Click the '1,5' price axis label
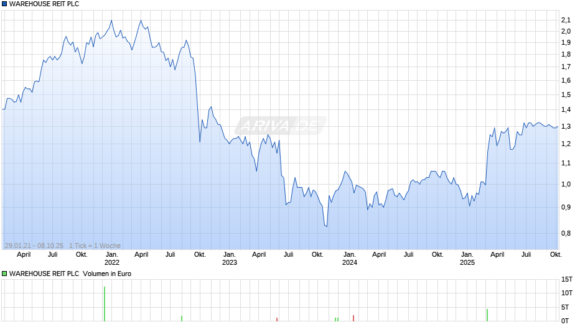This screenshot has width=585, height=327. click(566, 94)
